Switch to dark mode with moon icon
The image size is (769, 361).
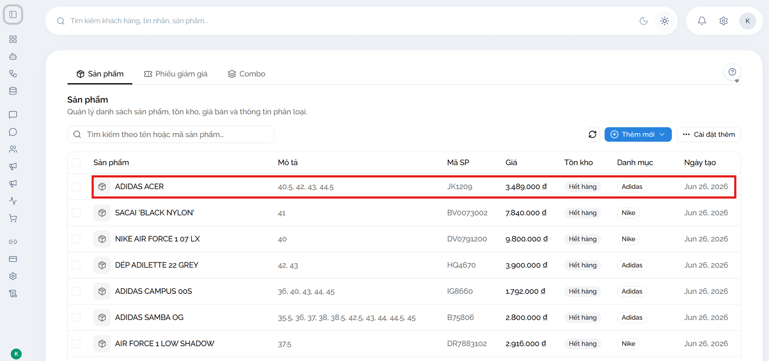644,21
